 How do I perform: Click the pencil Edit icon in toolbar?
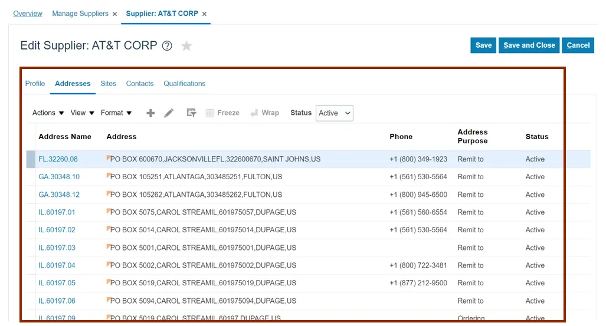pyautogui.click(x=169, y=113)
